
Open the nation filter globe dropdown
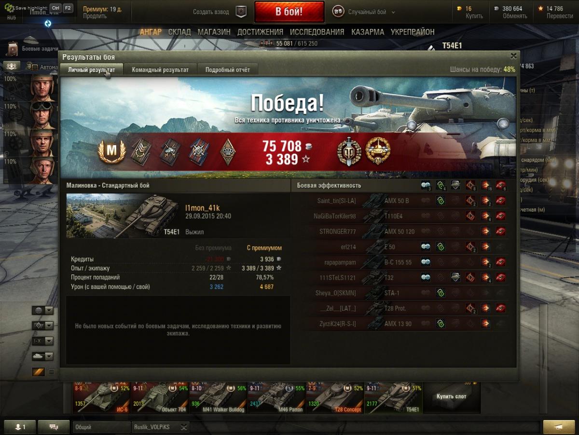coord(42,310)
